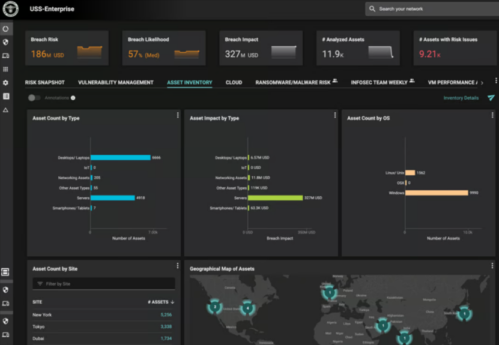Open the # Analyzed Assets card

pos(358,48)
